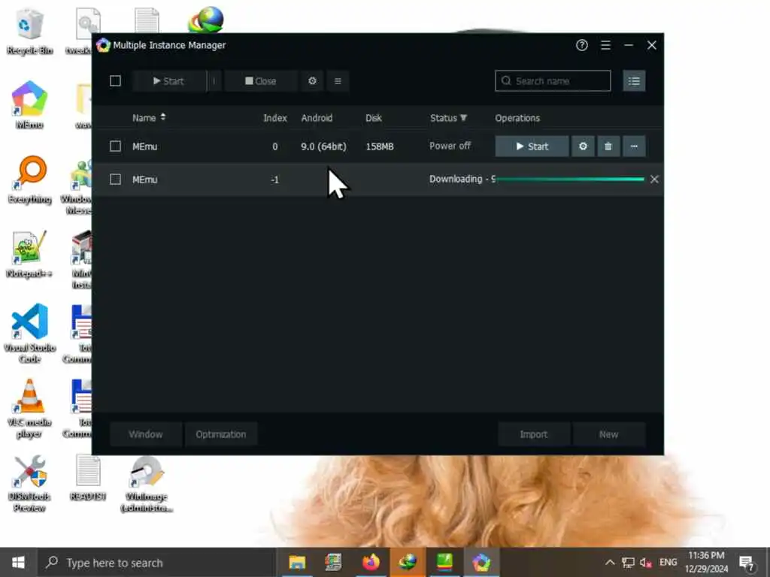770x577 pixels.
Task: Open Internet Download Manager taskbar icon
Action: [408, 562]
